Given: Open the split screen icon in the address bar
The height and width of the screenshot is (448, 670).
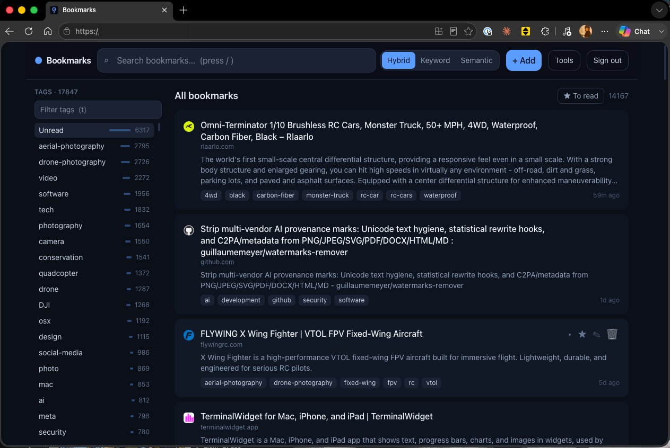Looking at the screenshot, I should (x=439, y=31).
